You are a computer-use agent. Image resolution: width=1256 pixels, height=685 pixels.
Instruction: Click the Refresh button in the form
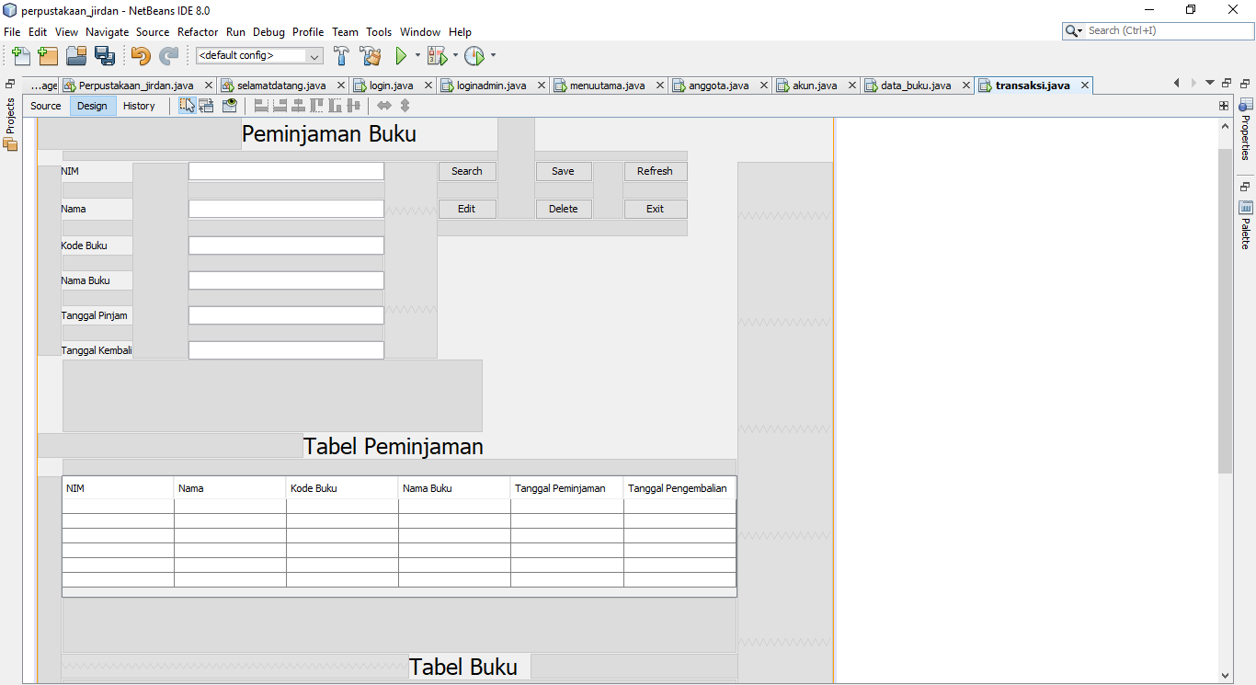pos(655,171)
